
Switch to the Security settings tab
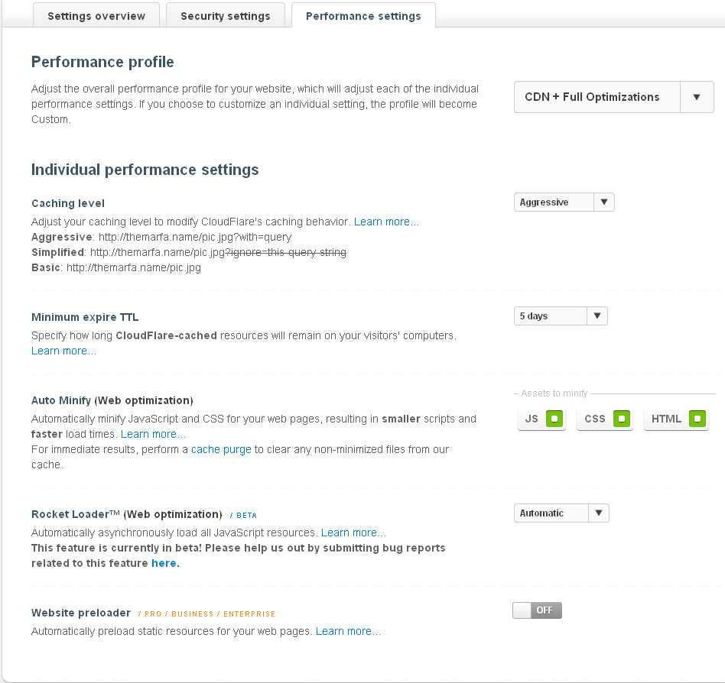225,16
